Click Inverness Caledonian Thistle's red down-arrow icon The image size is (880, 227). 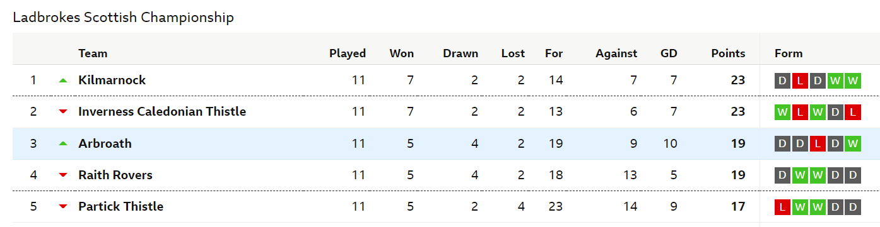62,112
